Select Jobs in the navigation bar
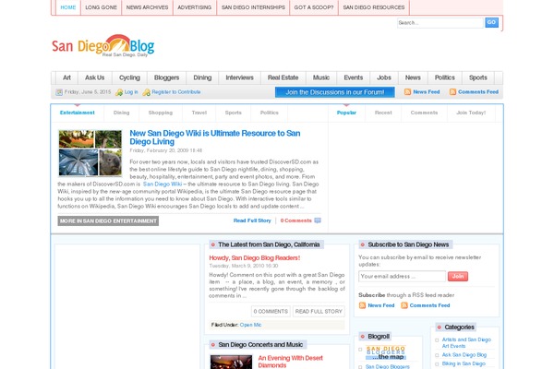This screenshot has height=369, width=554. coord(384,77)
